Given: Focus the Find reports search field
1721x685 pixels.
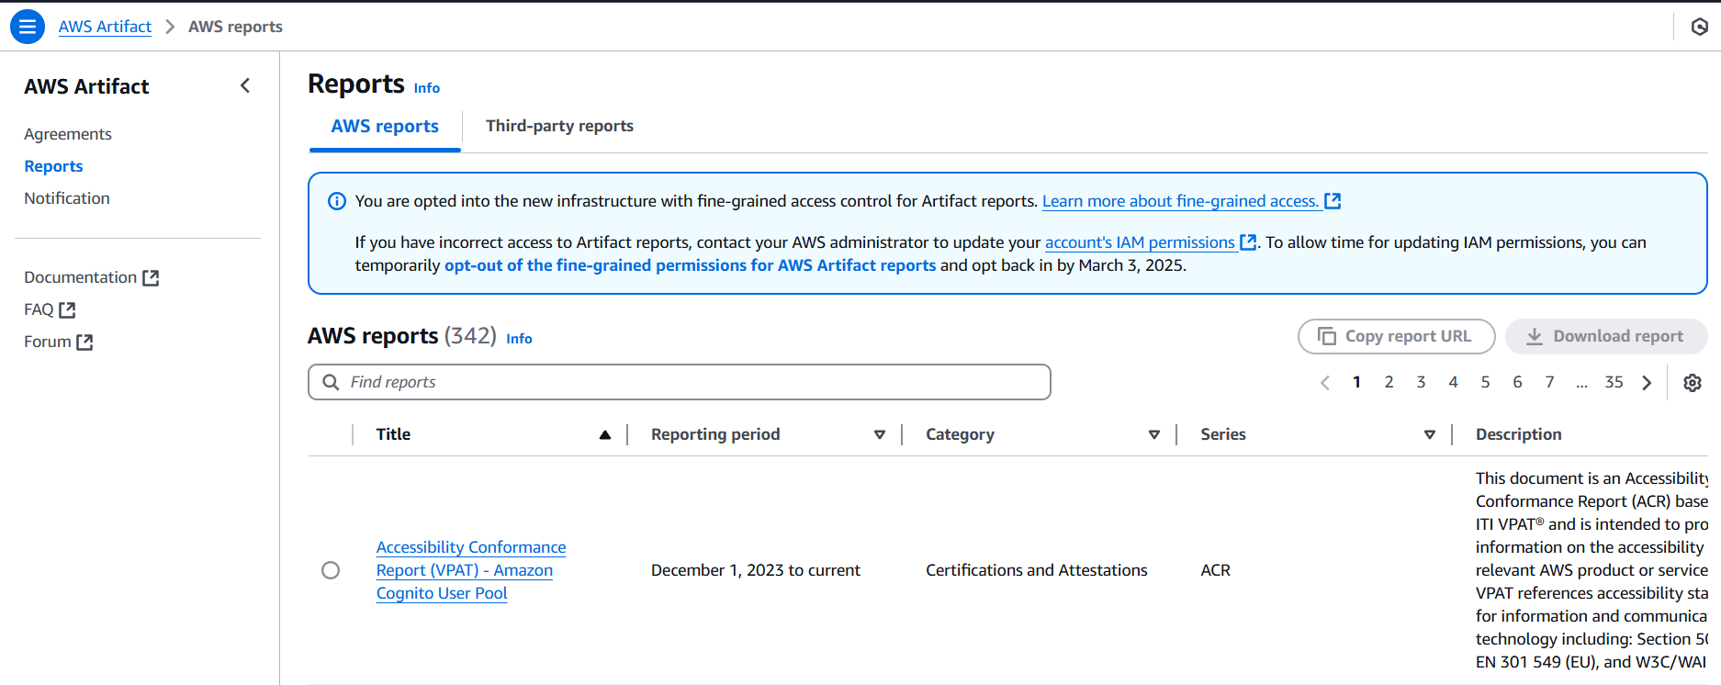Looking at the screenshot, I should [680, 382].
